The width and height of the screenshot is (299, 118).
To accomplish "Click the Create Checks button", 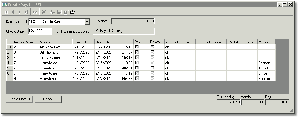I will point(19,99).
